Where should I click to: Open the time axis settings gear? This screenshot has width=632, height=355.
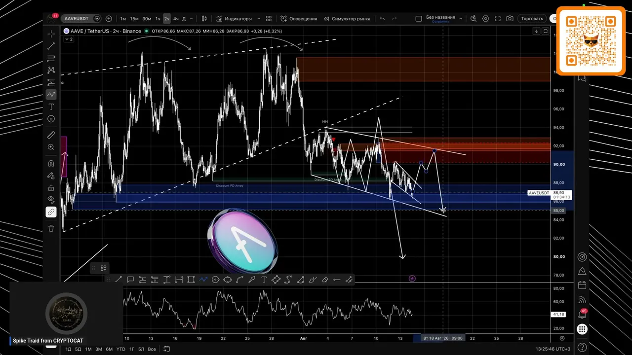(562, 338)
